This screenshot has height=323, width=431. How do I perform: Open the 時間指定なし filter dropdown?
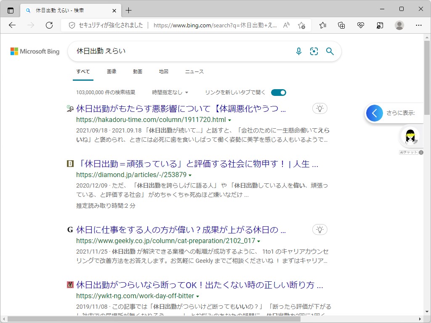click(170, 92)
